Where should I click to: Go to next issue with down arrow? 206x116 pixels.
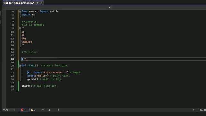[49, 110]
